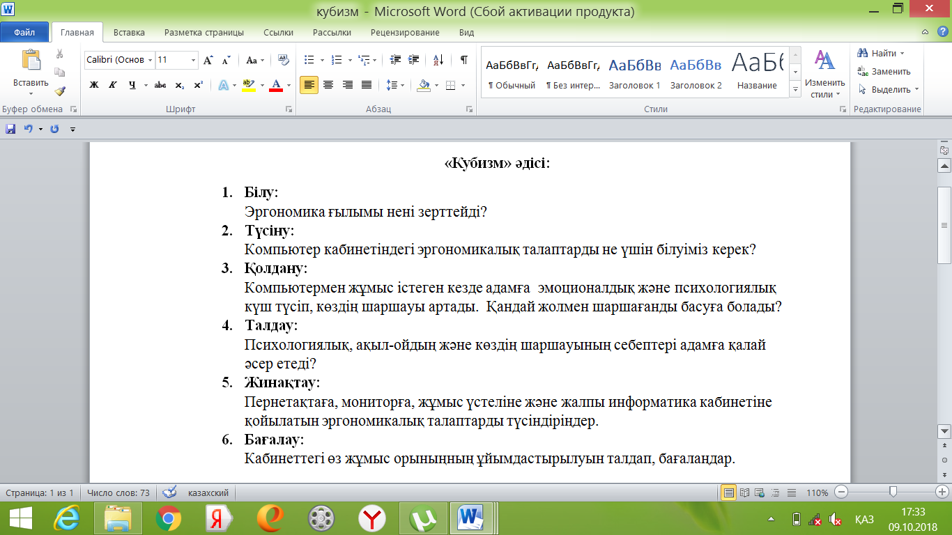This screenshot has width=952, height=535.
Task: Click the Copy icon in clipboard group
Action: click(x=60, y=72)
